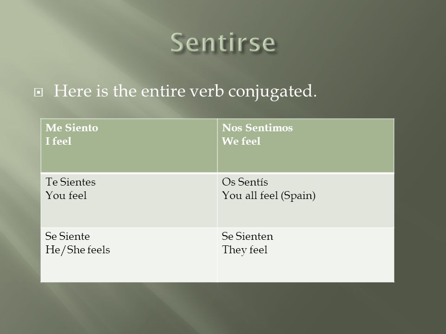Select the 'Os Sentís' cell

pyautogui.click(x=306, y=200)
